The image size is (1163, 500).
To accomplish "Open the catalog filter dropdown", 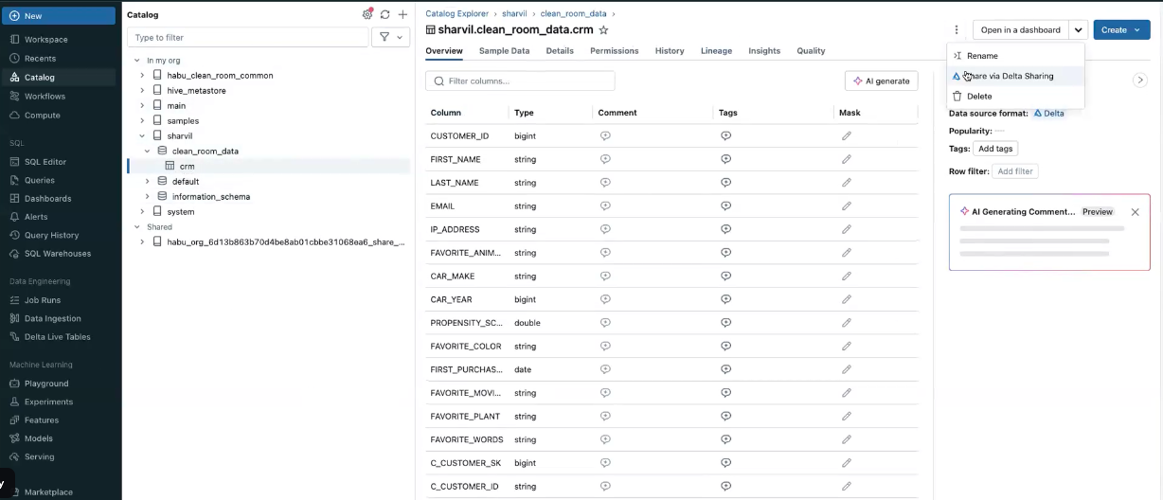I will click(390, 38).
